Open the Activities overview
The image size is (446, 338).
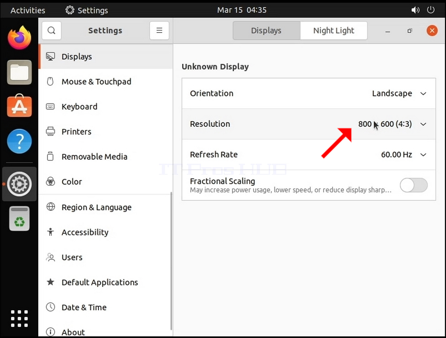[28, 10]
